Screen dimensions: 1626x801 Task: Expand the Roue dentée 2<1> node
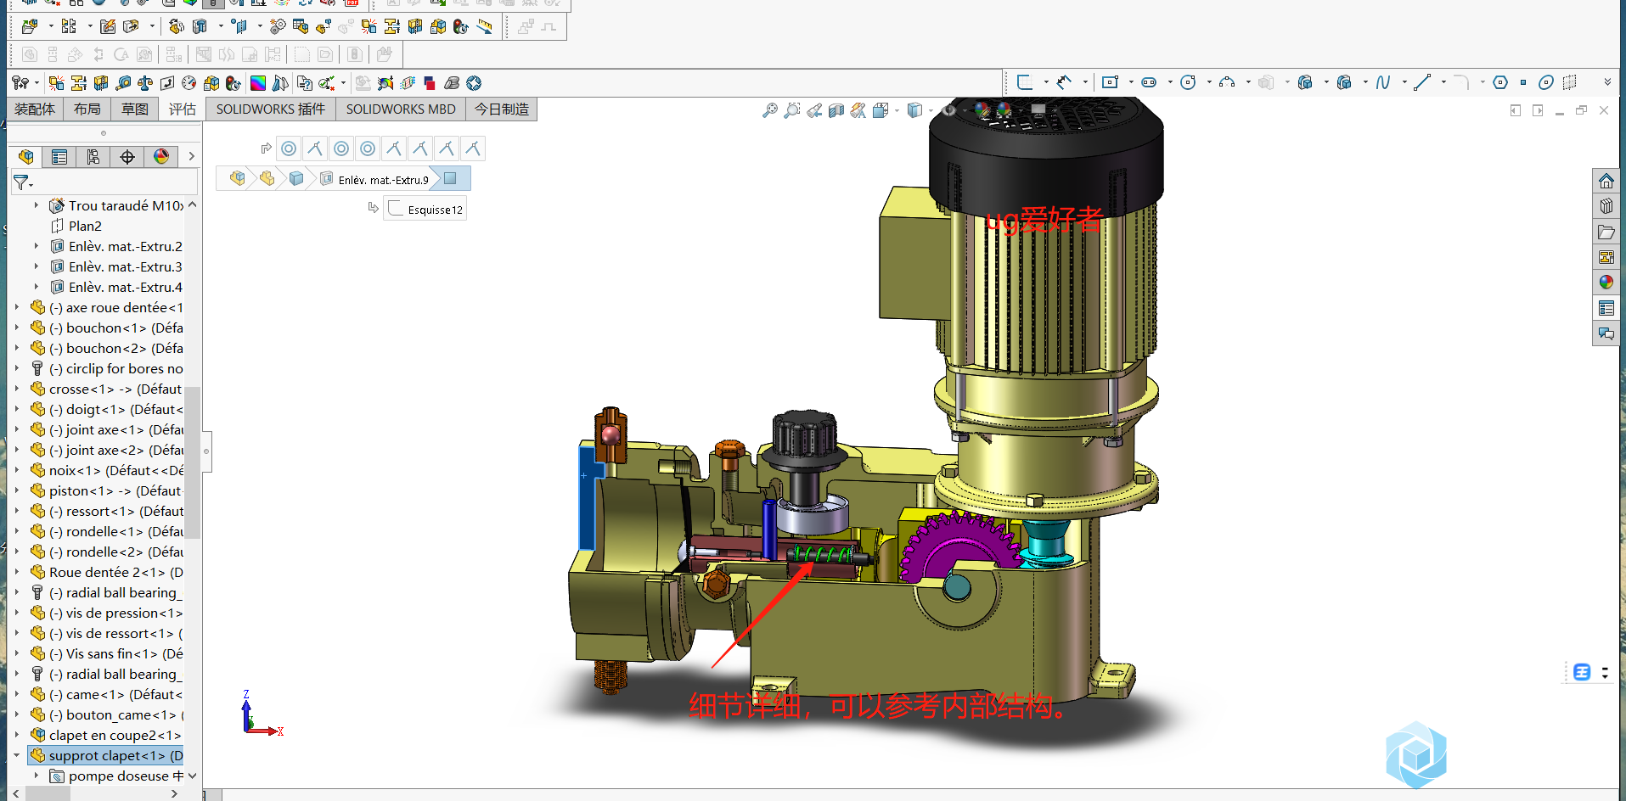coord(16,572)
